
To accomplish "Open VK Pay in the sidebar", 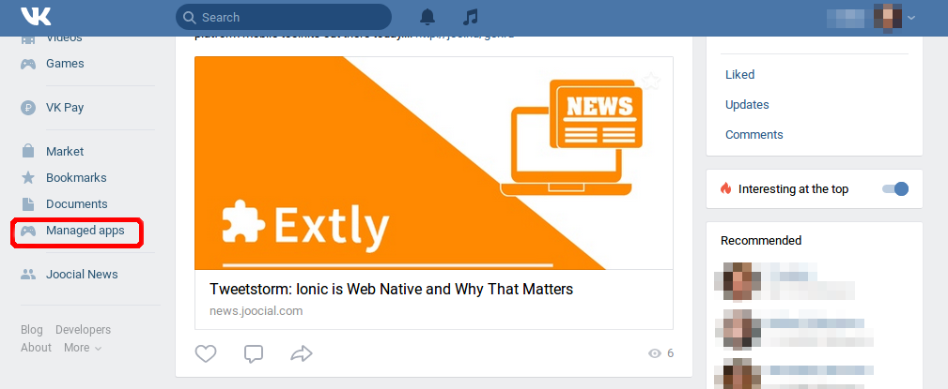I will pyautogui.click(x=65, y=108).
